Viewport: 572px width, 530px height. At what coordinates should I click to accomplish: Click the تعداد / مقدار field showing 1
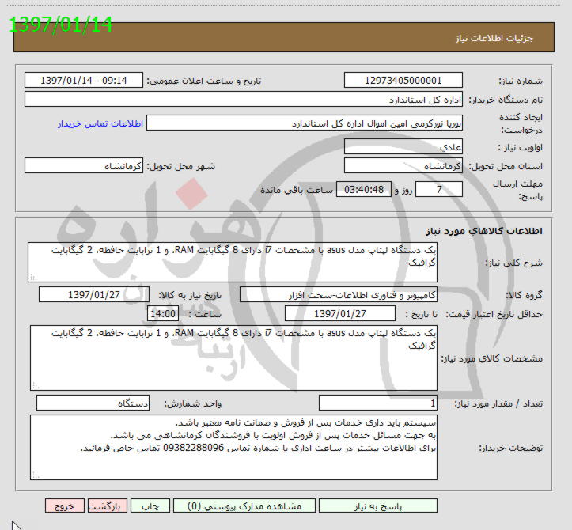(x=378, y=403)
